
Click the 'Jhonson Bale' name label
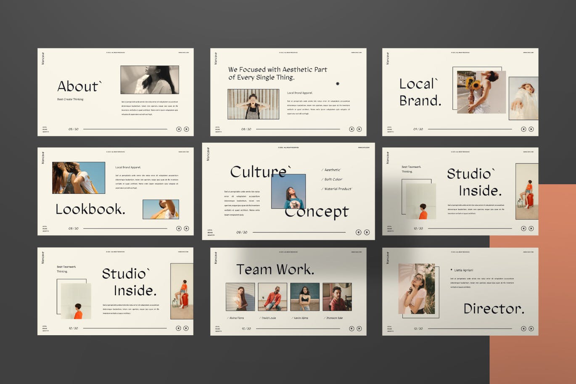click(334, 318)
